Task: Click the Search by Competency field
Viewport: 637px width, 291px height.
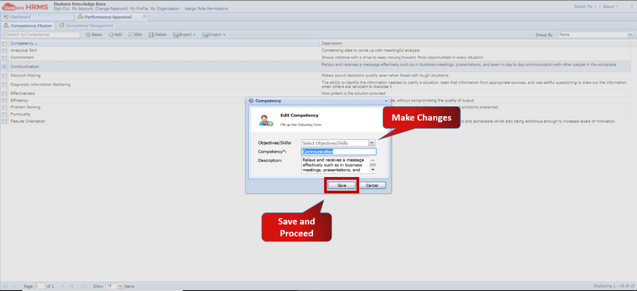Action: pyautogui.click(x=42, y=34)
